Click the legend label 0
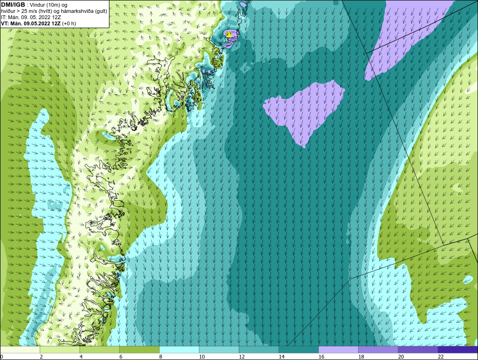Screen dimensions: 478x360 [1, 357]
